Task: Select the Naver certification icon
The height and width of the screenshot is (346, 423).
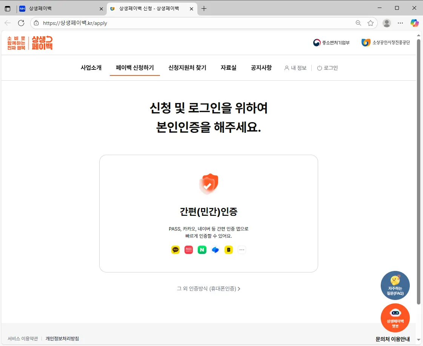Action: click(202, 250)
